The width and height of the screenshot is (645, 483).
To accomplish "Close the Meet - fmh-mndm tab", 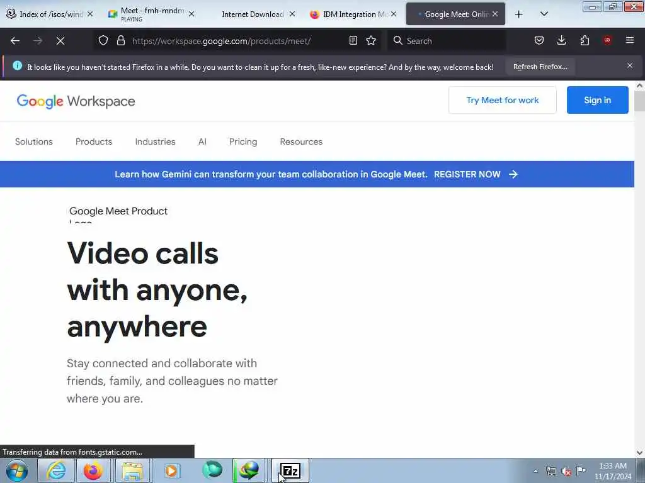I will [x=191, y=14].
